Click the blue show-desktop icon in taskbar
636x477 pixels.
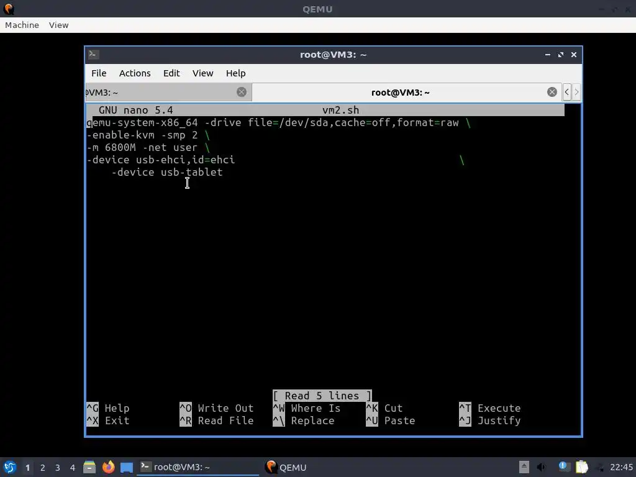[127, 467]
